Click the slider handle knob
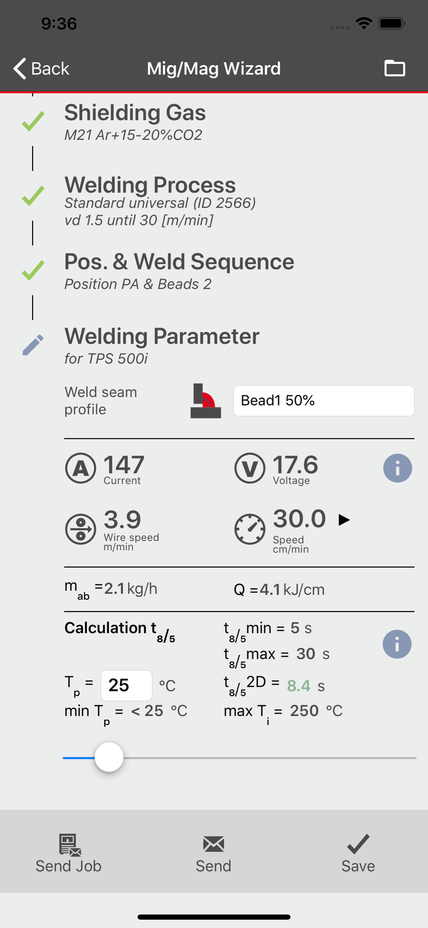This screenshot has height=928, width=428. [109, 757]
